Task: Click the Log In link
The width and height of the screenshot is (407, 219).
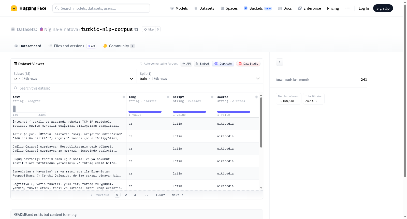Action: (x=364, y=8)
